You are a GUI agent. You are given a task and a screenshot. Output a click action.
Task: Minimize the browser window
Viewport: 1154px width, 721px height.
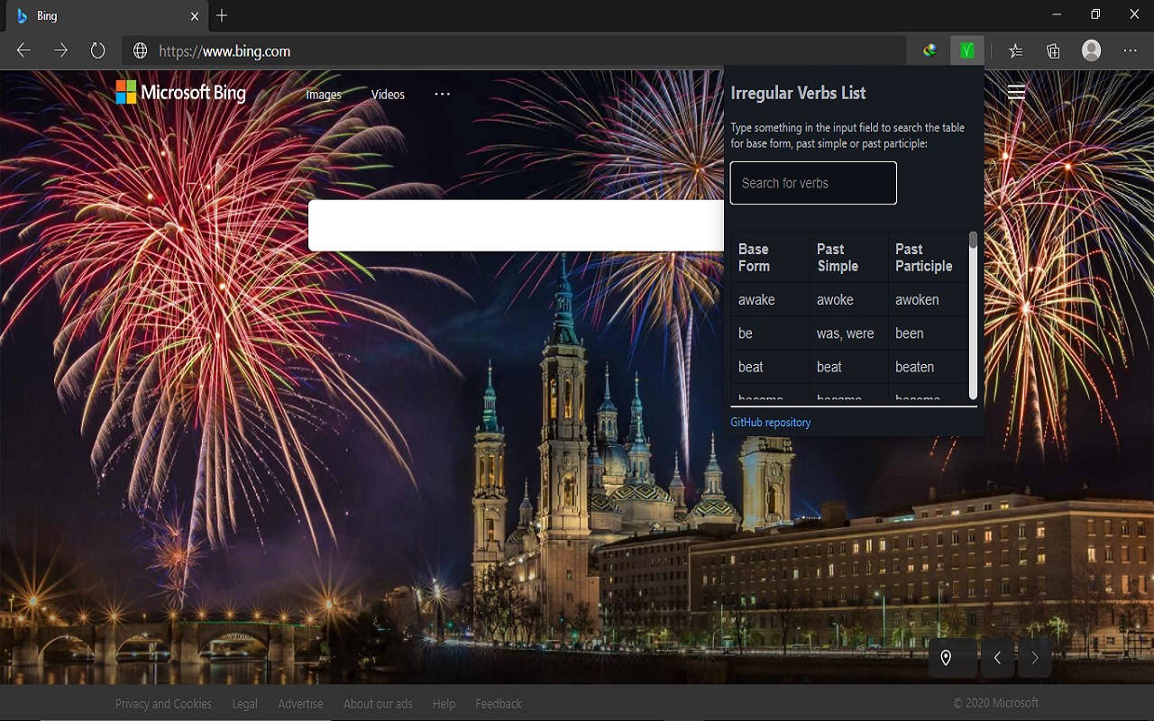[1057, 14]
